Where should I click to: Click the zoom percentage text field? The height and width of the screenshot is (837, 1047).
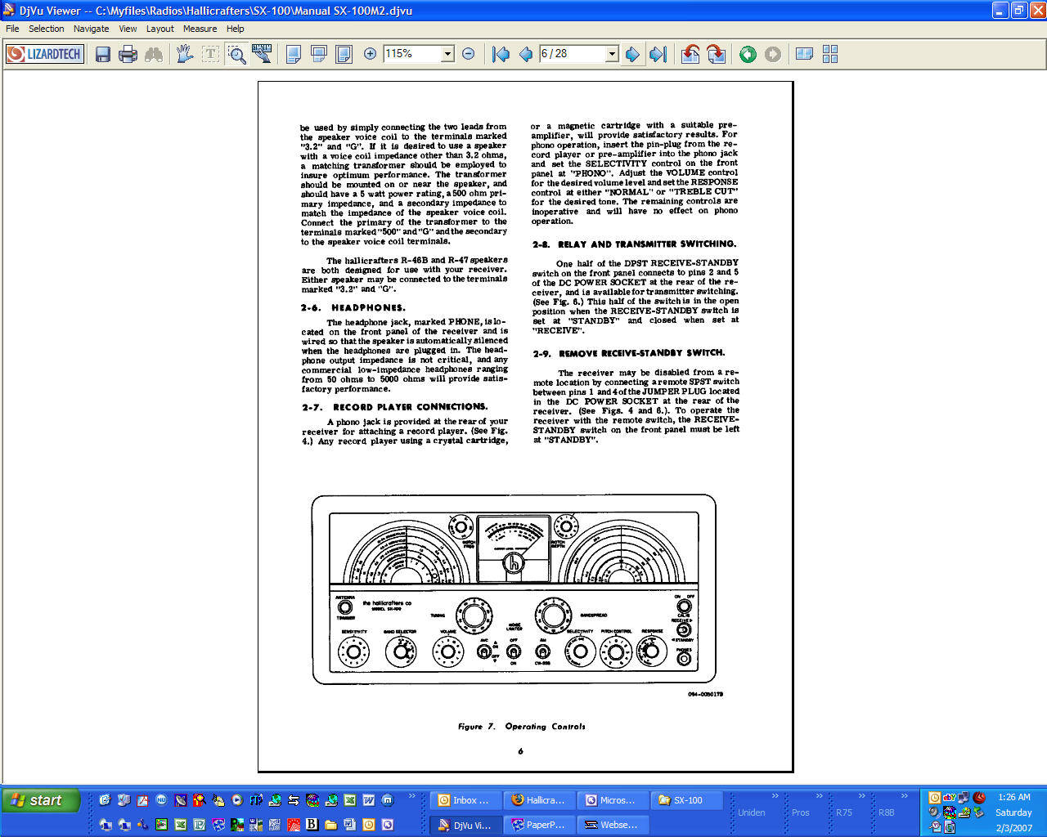point(412,54)
